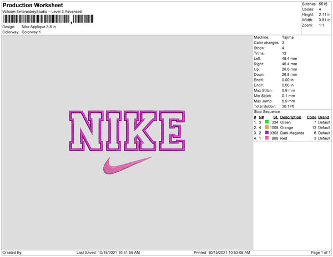Click the 'Printed: 10/15/2021 10:53:08 AM' text

pyautogui.click(x=222, y=253)
